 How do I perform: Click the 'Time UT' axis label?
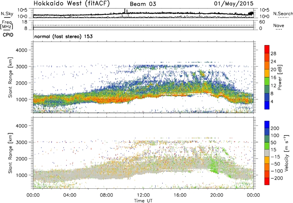(x=143, y=201)
